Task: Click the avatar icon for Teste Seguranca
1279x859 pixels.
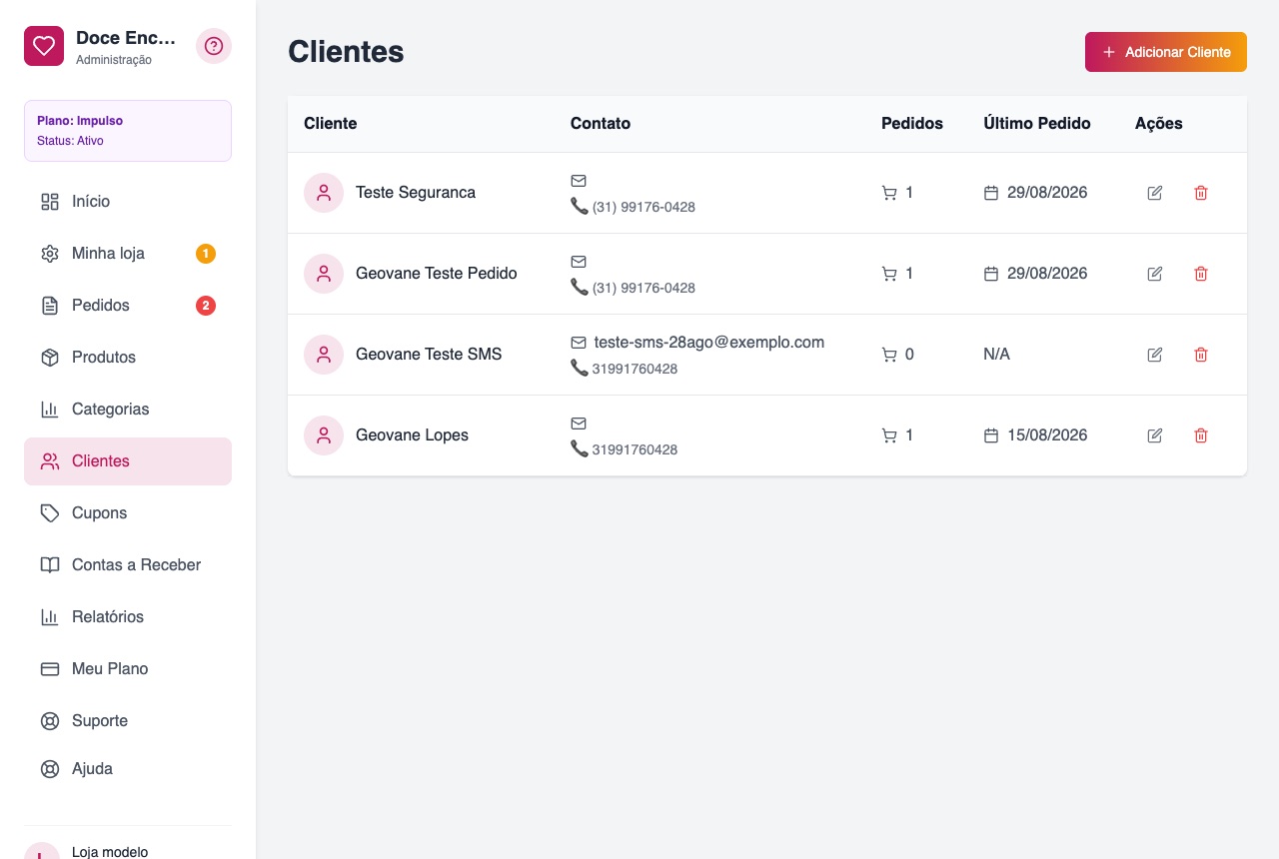Action: point(324,193)
